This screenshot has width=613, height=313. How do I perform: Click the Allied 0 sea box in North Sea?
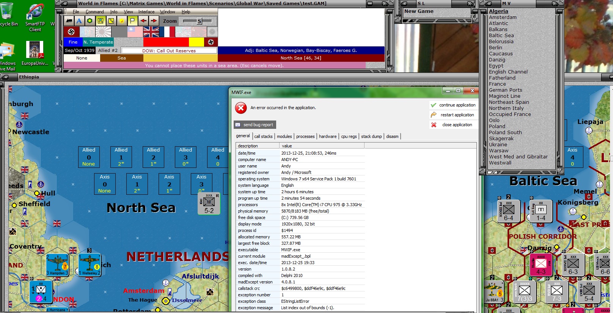click(89, 157)
